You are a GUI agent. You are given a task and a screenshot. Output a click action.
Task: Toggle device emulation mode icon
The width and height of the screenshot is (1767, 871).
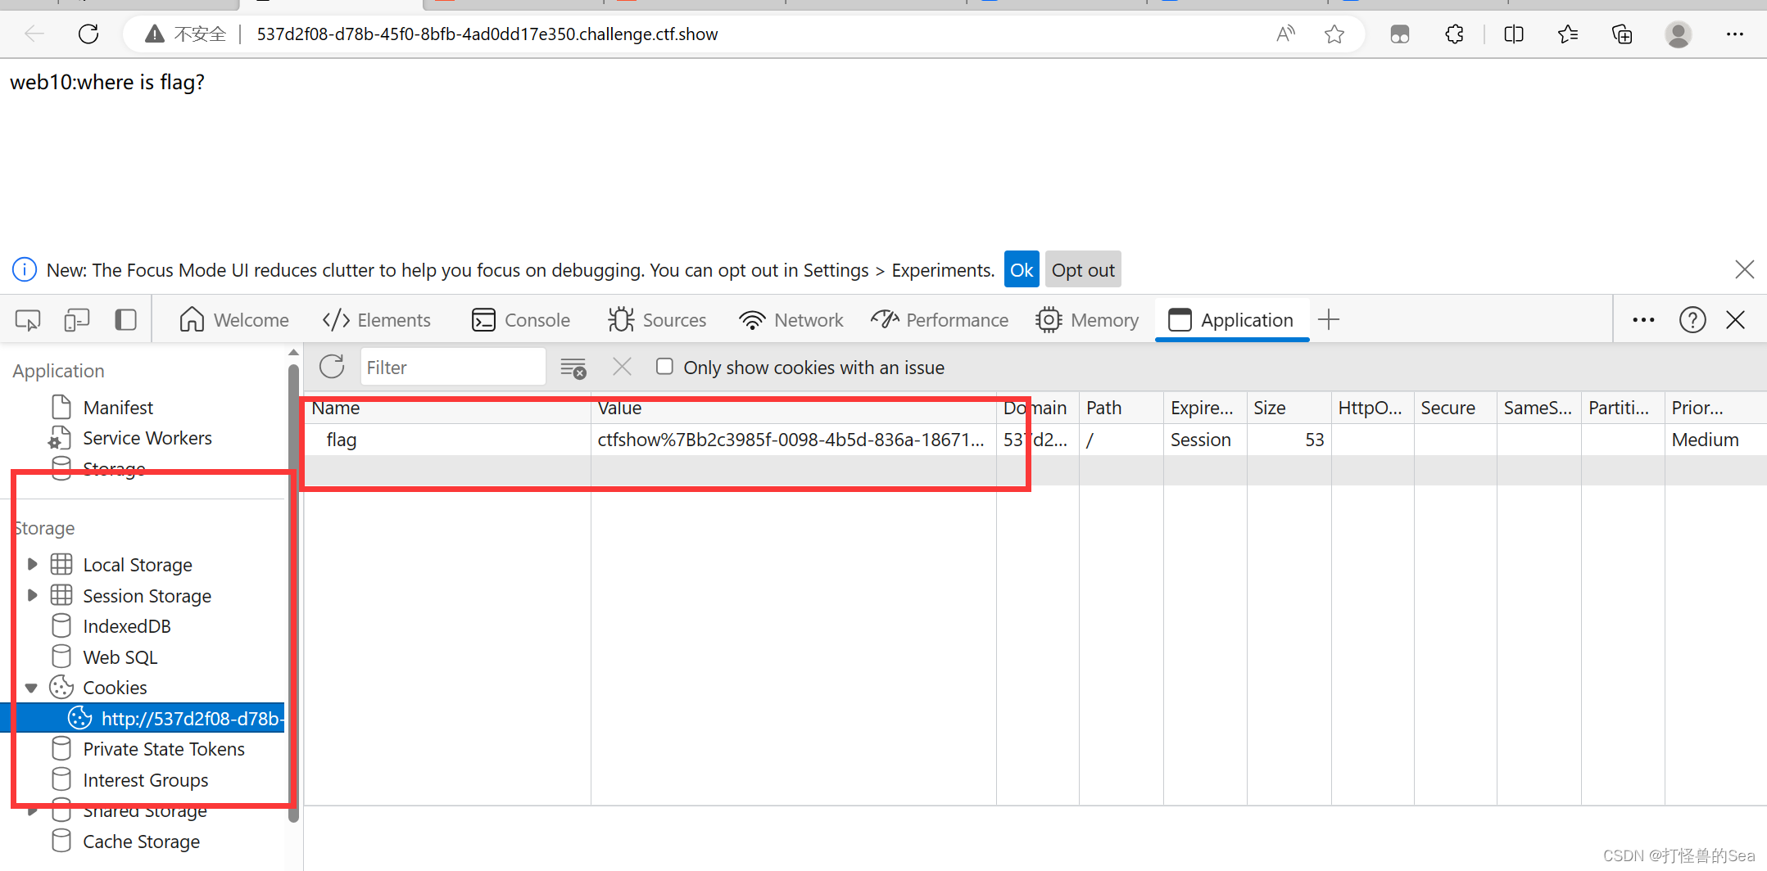pos(76,319)
